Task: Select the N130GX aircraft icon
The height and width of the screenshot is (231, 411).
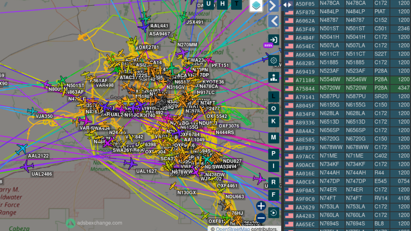Action: [173, 186]
